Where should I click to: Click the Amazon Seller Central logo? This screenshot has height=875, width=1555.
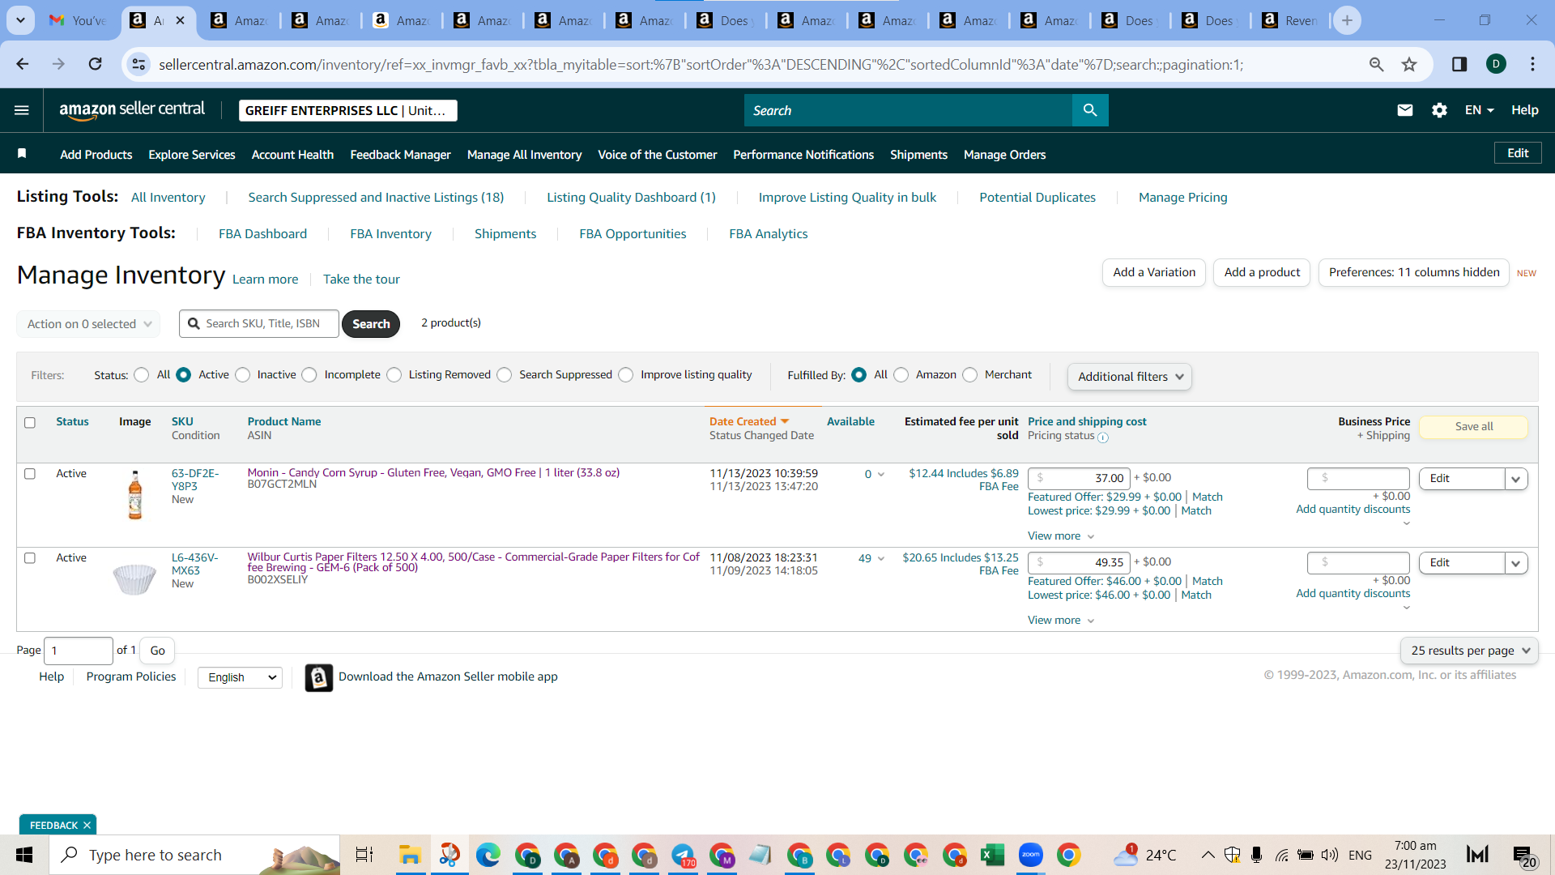[x=132, y=110]
